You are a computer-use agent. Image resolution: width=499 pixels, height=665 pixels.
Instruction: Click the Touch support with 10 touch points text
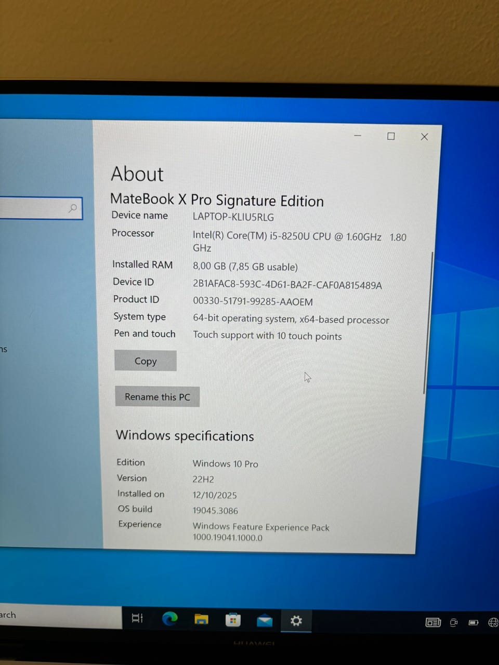coord(267,336)
